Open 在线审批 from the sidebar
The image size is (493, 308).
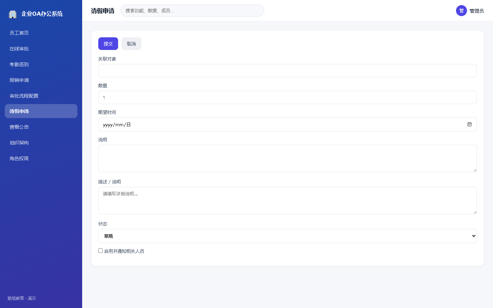point(41,49)
